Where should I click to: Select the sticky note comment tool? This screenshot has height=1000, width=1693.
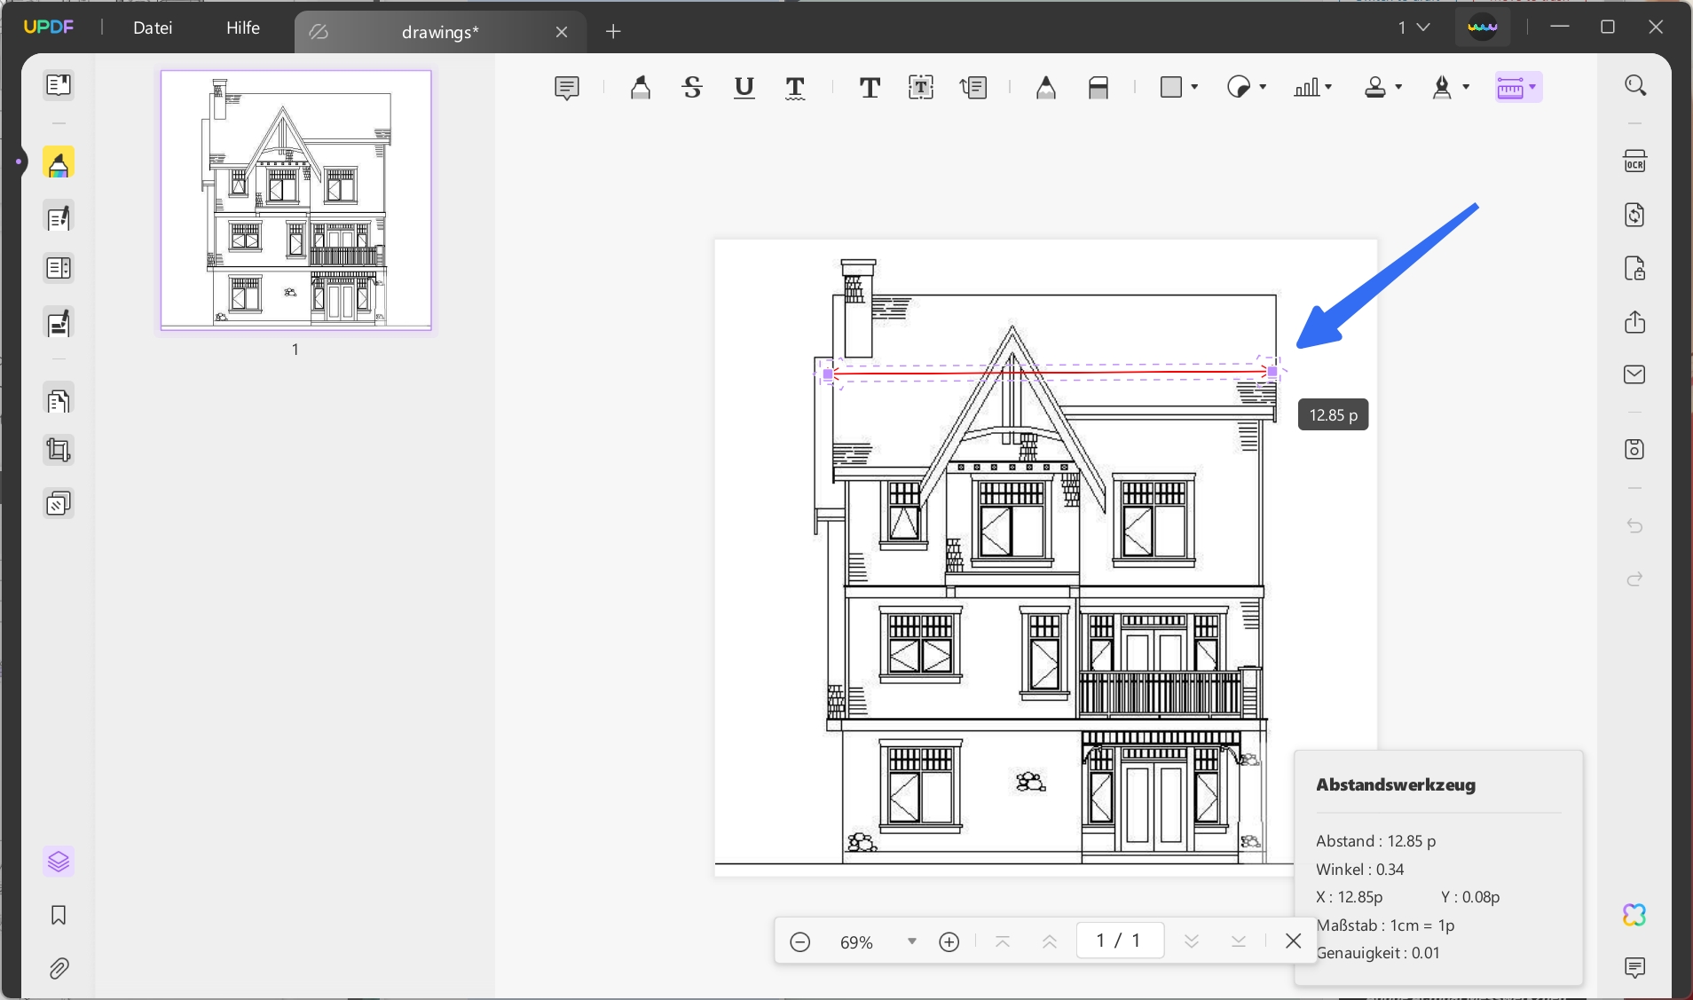click(566, 88)
